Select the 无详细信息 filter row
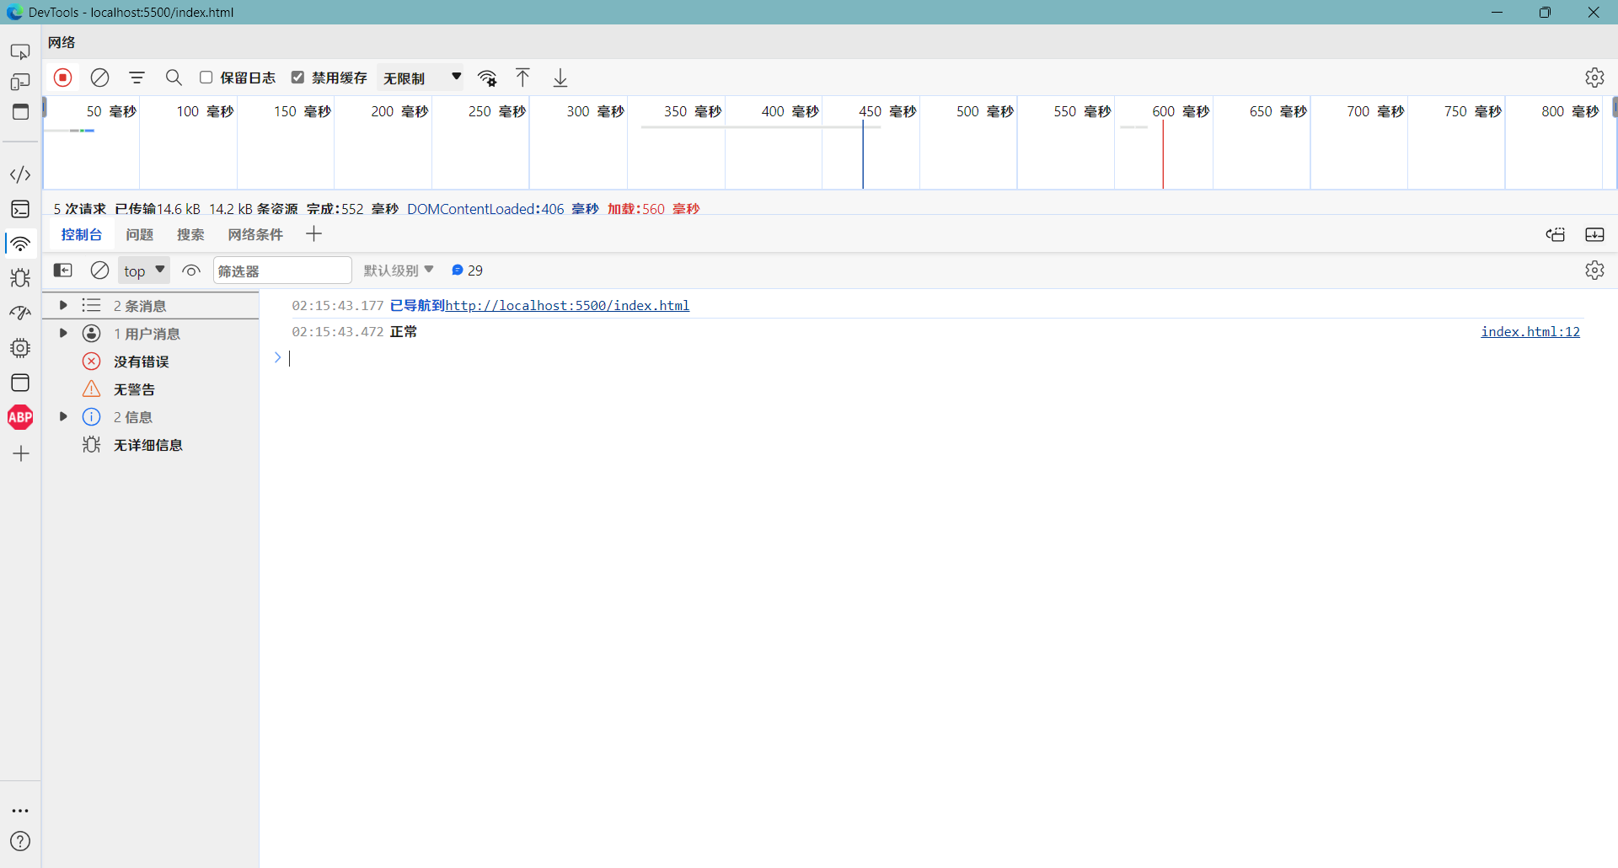Image resolution: width=1618 pixels, height=868 pixels. [x=150, y=445]
